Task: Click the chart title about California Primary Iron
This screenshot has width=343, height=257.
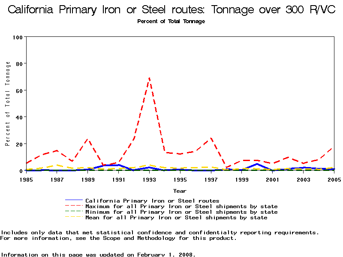Action: 171,10
